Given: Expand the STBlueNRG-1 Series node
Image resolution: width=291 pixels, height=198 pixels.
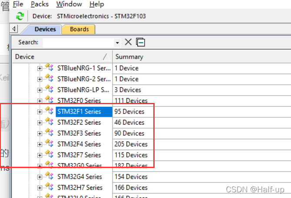Looking at the screenshot, I should click(40, 69).
